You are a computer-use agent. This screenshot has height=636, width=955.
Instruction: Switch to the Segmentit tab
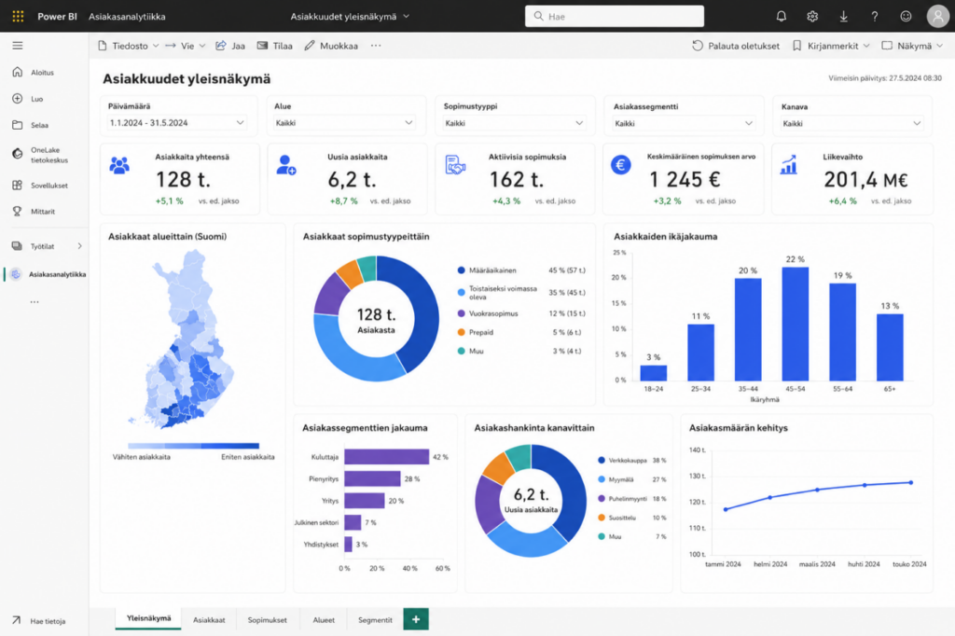(375, 620)
